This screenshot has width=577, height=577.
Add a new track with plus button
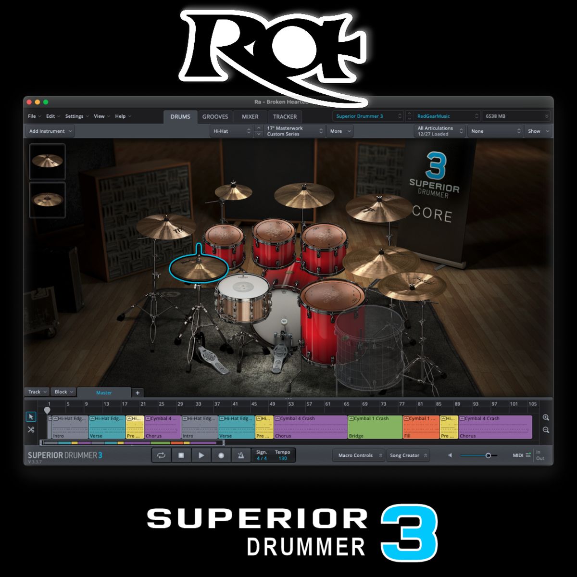138,392
